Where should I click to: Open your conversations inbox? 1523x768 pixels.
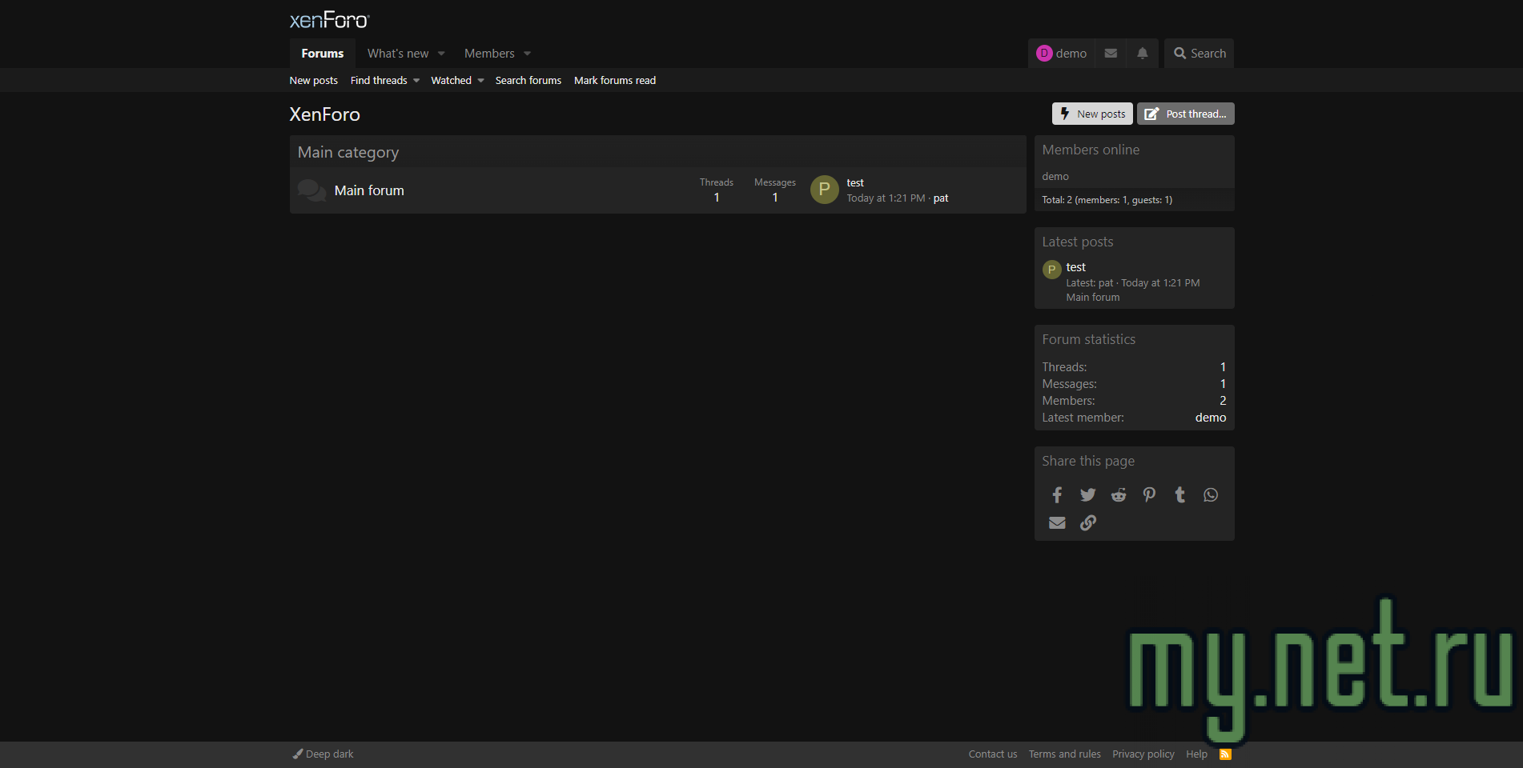pyautogui.click(x=1110, y=53)
